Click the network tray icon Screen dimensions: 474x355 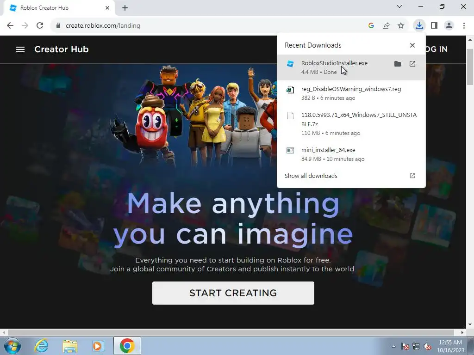(416, 346)
